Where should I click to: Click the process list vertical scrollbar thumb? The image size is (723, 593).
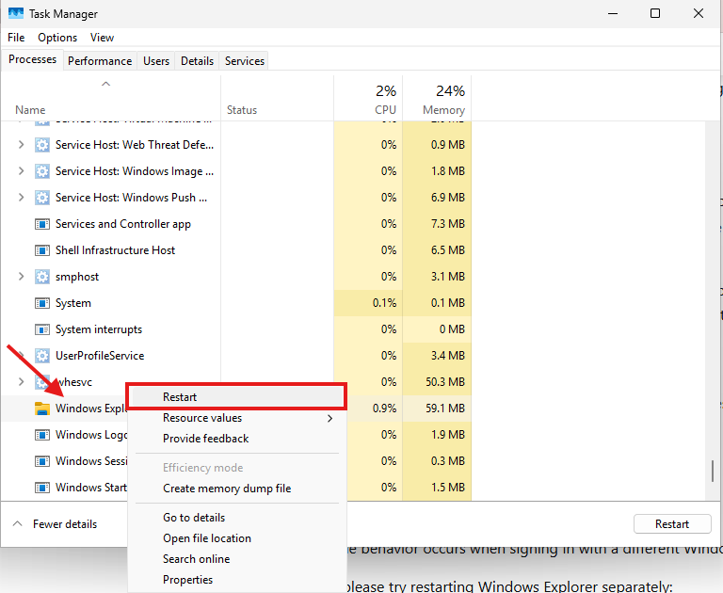[713, 472]
